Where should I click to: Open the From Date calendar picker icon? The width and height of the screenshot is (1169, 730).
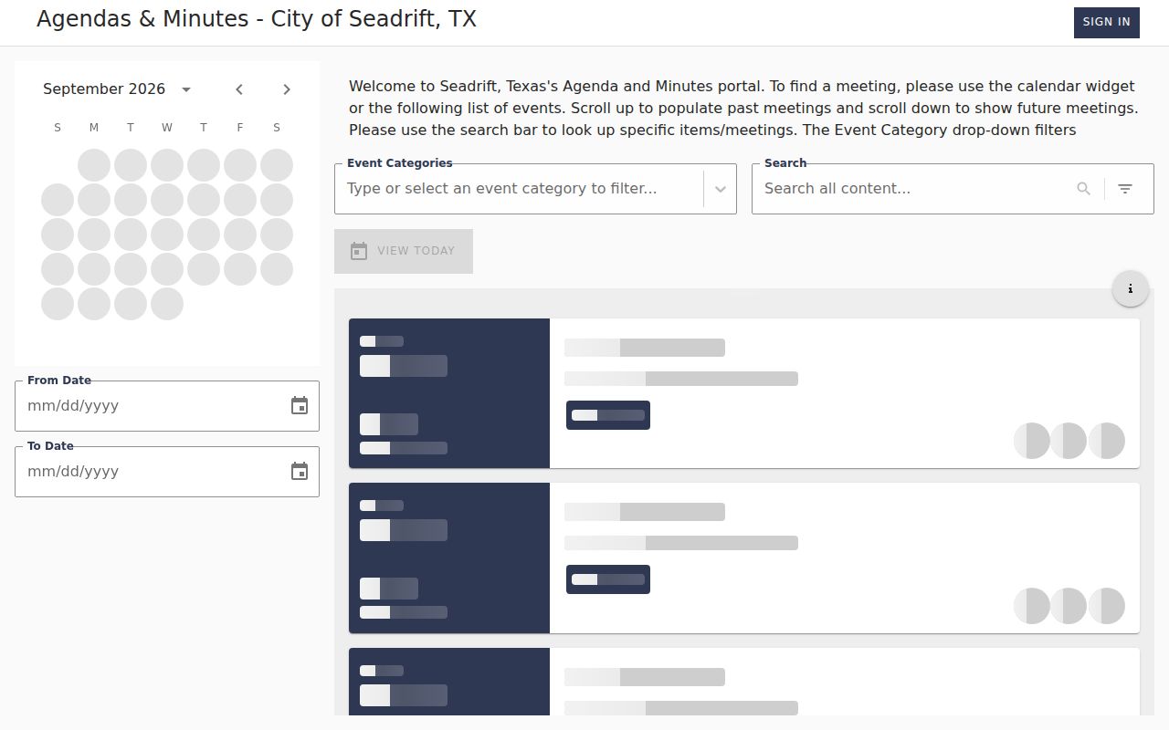click(x=300, y=406)
